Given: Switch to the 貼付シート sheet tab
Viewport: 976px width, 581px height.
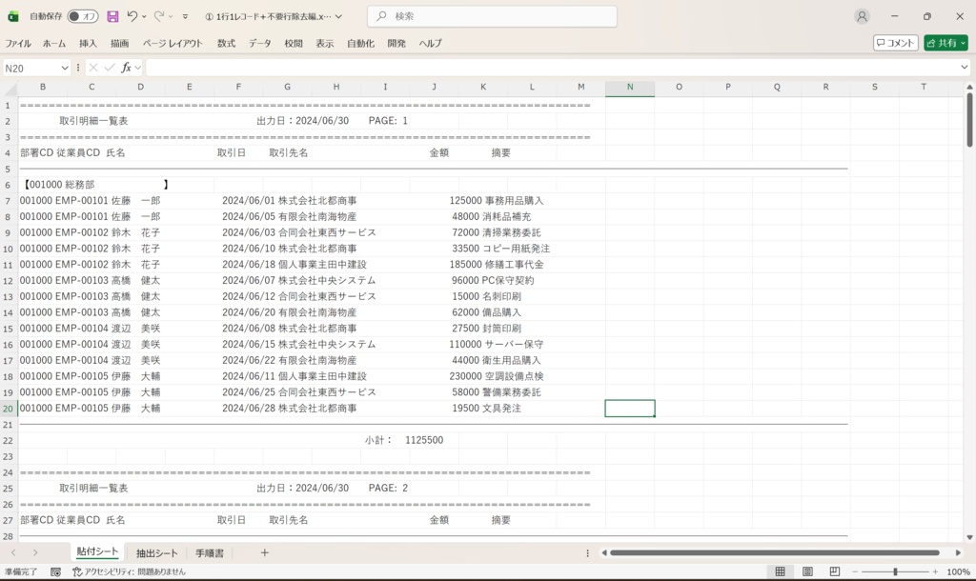Looking at the screenshot, I should (97, 552).
